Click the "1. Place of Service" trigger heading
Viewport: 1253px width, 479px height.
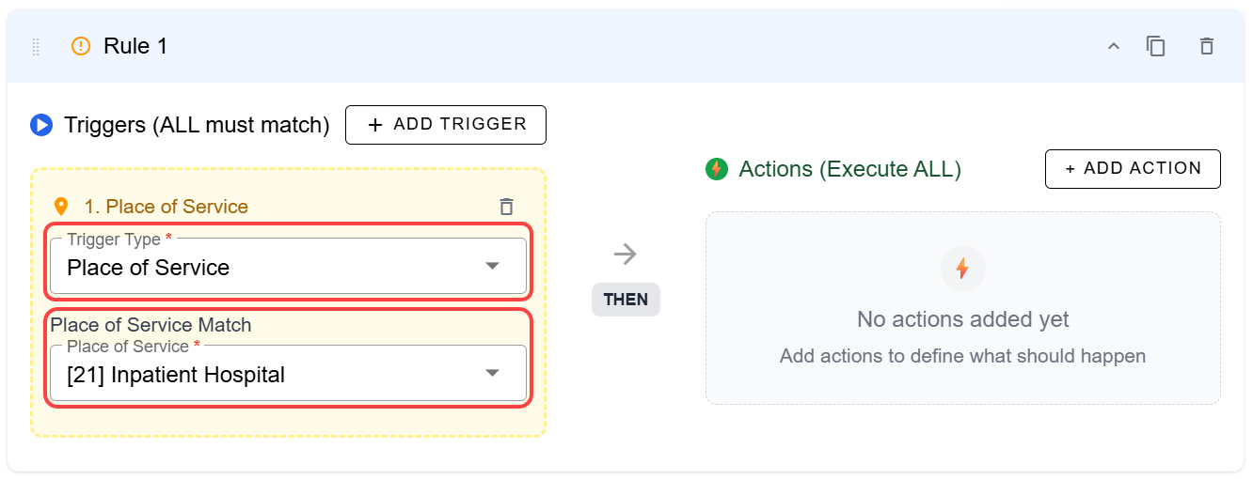coord(167,207)
